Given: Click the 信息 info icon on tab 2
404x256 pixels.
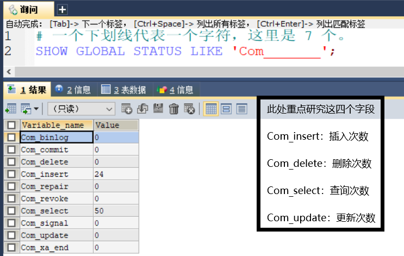Looking at the screenshot, I should click(59, 89).
